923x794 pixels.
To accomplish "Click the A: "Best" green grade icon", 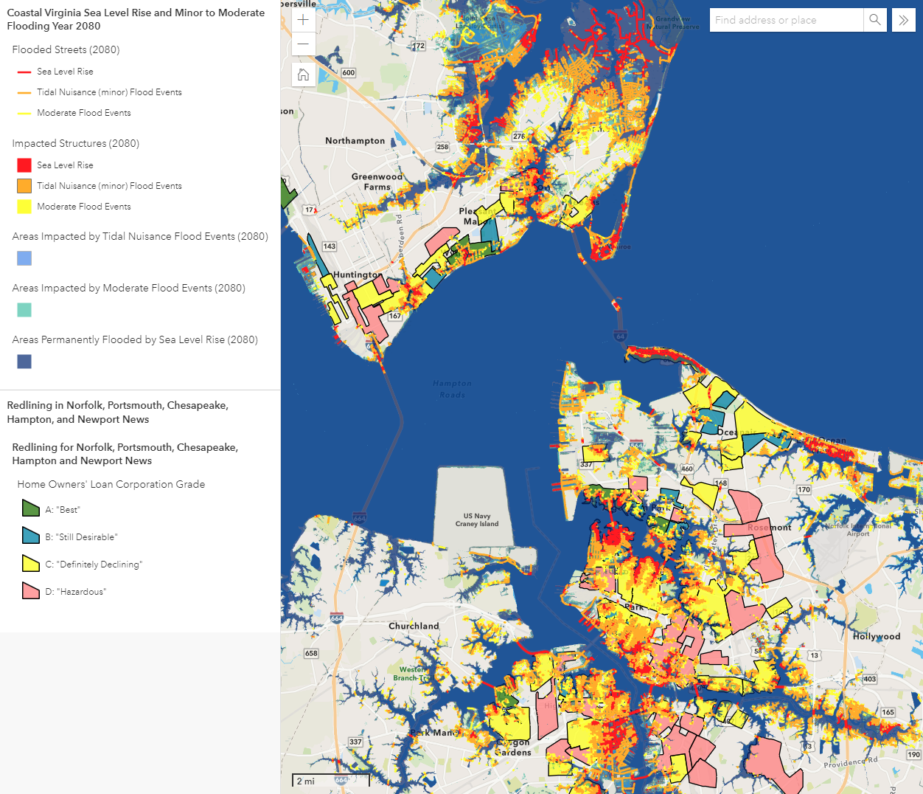I will (30, 508).
